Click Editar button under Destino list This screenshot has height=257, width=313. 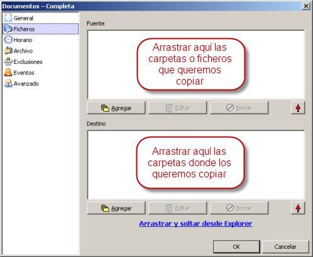[178, 208]
